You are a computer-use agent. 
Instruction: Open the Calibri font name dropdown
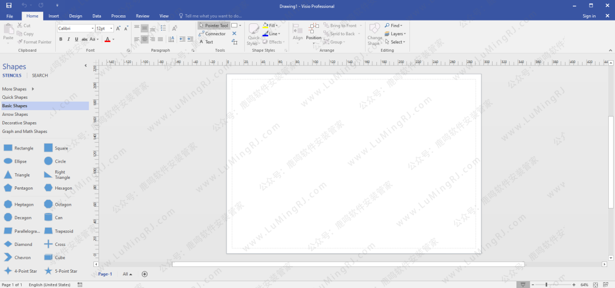point(92,28)
